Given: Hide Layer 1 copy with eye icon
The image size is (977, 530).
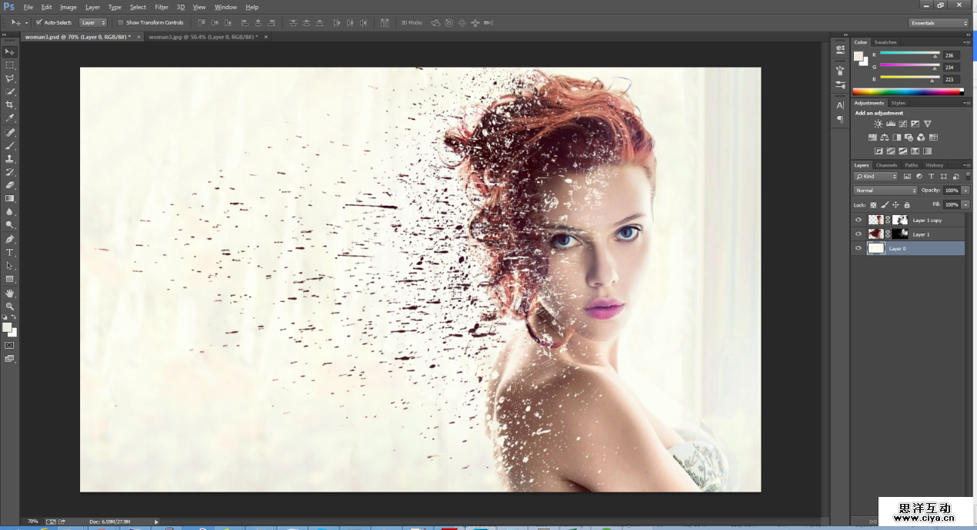Looking at the screenshot, I should pyautogui.click(x=859, y=220).
